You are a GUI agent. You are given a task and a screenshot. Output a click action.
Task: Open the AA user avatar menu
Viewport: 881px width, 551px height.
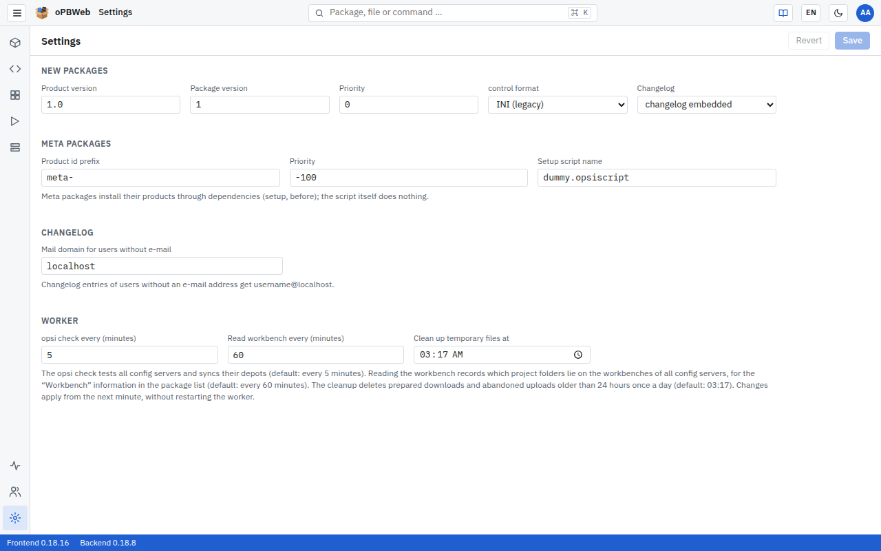[x=865, y=13]
